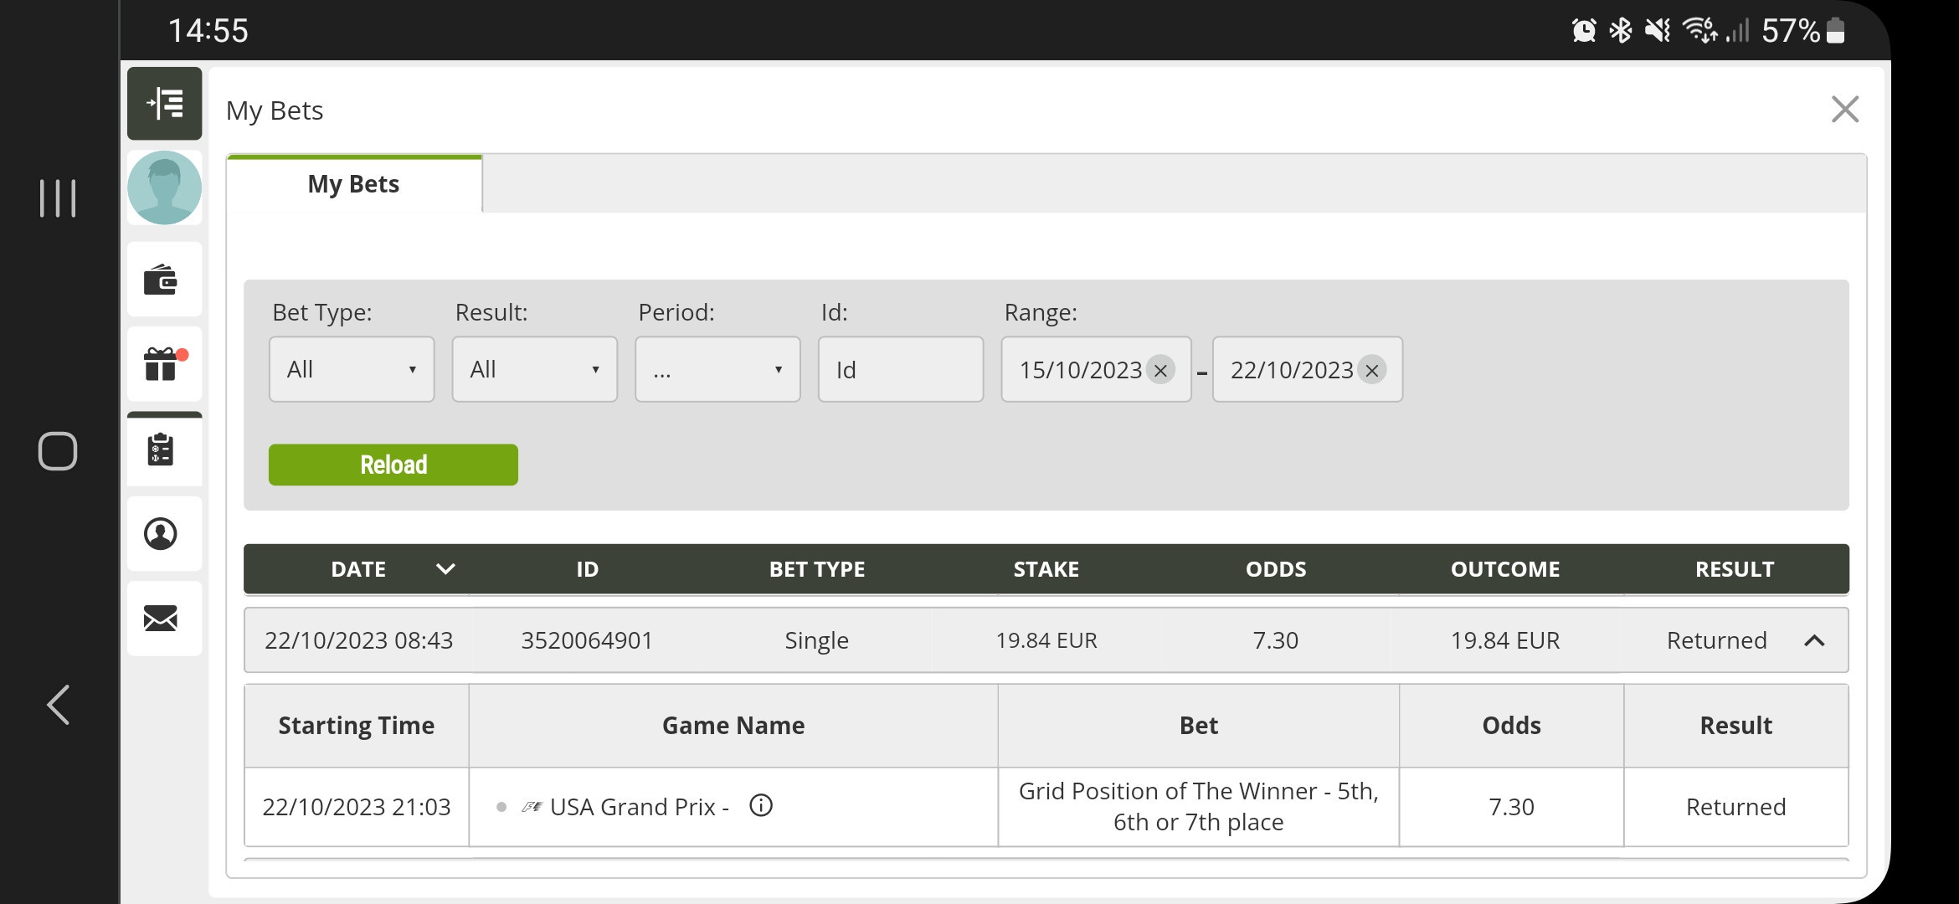Open the Result filter dropdown
Viewport: 1959px width, 904px height.
pos(535,369)
